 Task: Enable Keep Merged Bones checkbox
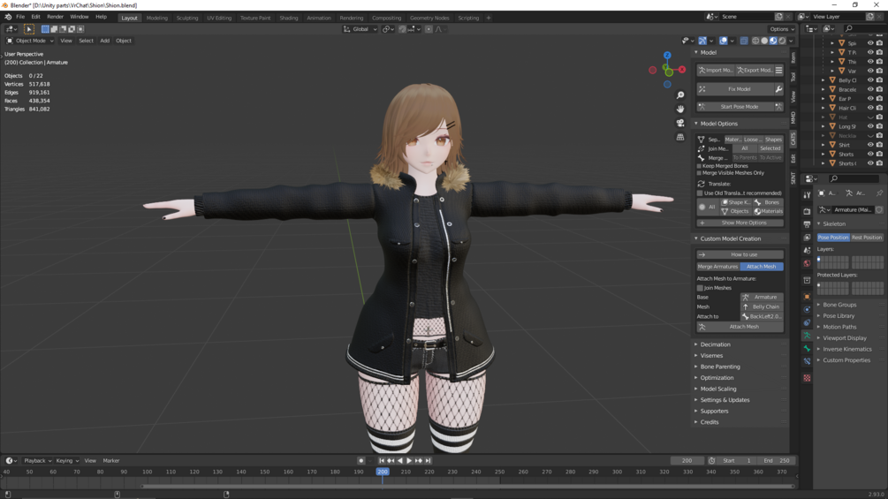pyautogui.click(x=700, y=166)
